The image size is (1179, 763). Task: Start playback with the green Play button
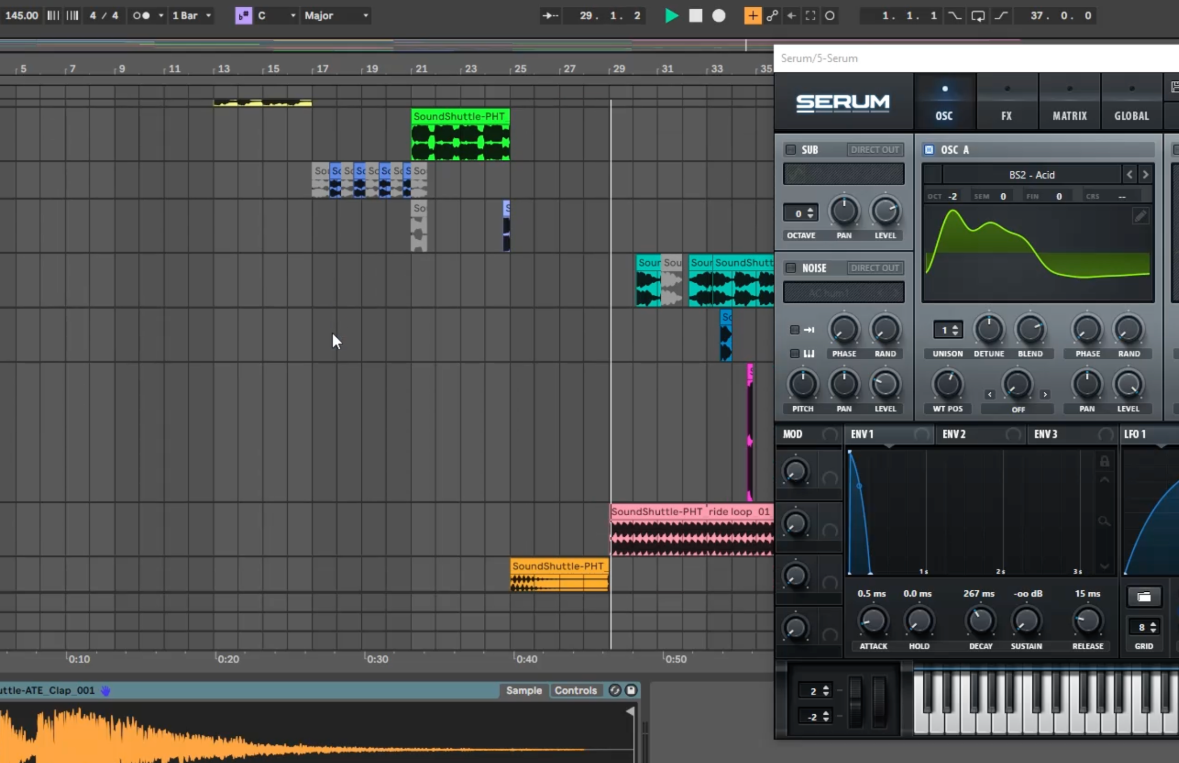tap(671, 15)
